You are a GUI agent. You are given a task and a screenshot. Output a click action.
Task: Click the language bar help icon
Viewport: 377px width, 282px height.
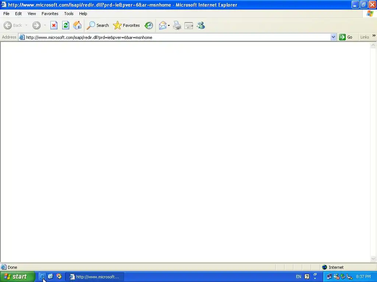307,276
